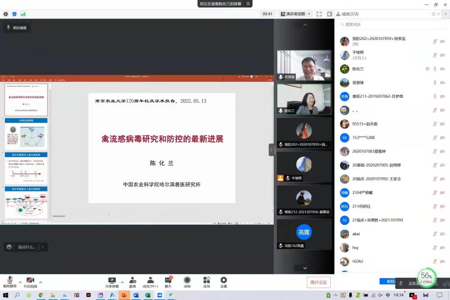Turn on camera with 开启视频
This screenshot has width=450, height=300.
pyautogui.click(x=30, y=282)
